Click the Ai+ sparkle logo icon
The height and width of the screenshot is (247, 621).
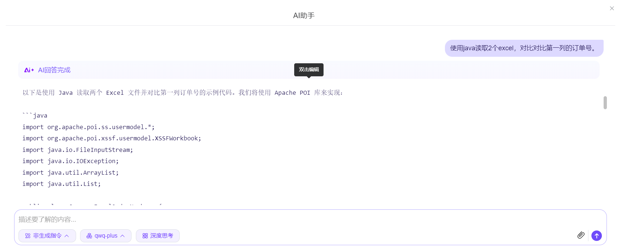pos(29,70)
